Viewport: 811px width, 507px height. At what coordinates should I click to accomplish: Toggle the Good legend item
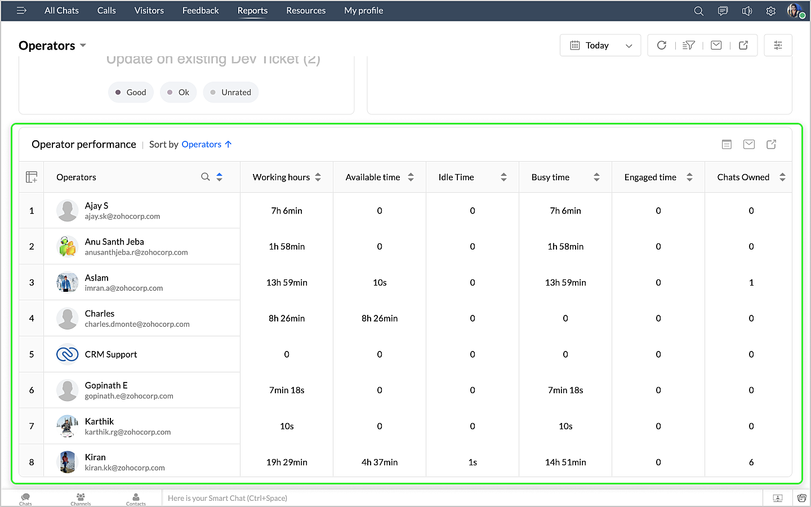(x=131, y=92)
